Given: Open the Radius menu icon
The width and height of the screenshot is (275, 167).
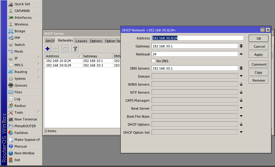Looking at the screenshot, I should [x=11, y=106].
